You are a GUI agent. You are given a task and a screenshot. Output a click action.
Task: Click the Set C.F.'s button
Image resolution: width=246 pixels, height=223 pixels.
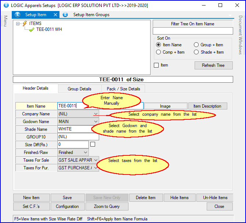pos(31,206)
